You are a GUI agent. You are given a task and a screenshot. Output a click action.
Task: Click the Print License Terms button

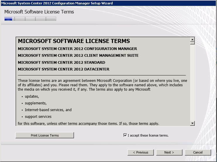click(45, 135)
